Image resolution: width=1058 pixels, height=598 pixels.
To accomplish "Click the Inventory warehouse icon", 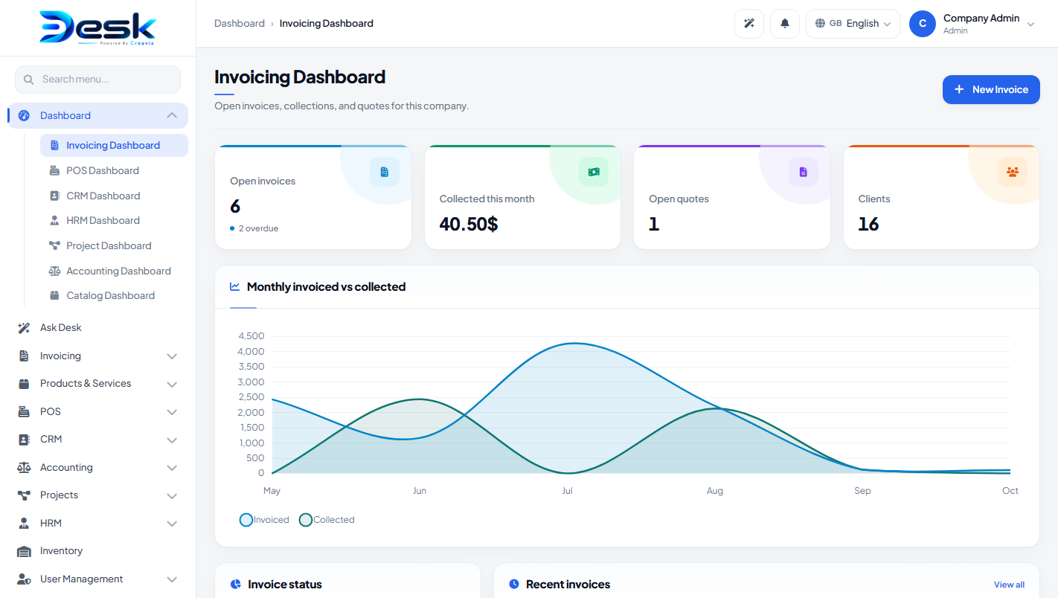I will coord(24,551).
